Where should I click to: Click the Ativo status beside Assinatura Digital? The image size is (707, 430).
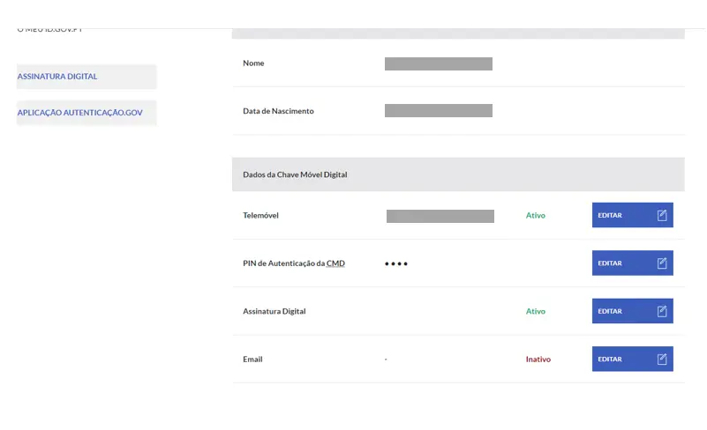click(536, 311)
